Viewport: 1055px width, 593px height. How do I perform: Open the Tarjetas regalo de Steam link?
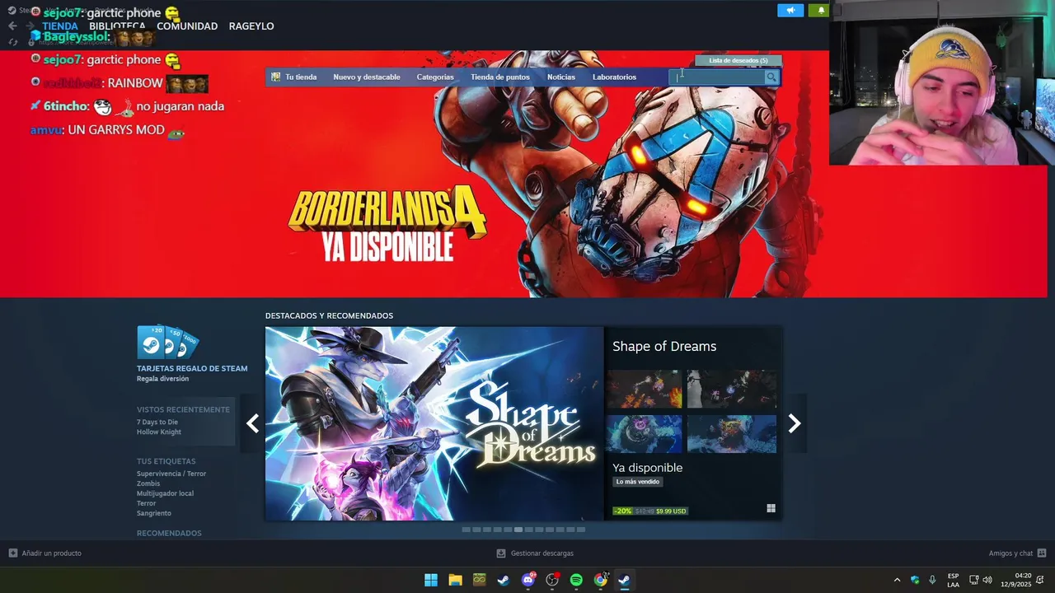coord(192,368)
